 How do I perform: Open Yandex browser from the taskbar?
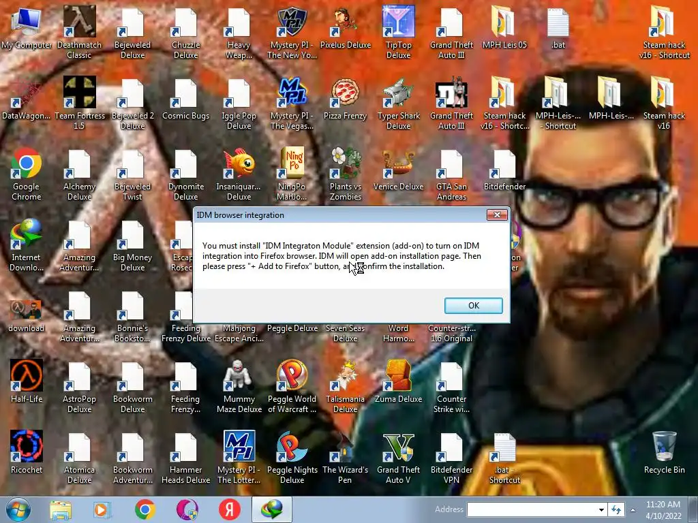(230, 510)
